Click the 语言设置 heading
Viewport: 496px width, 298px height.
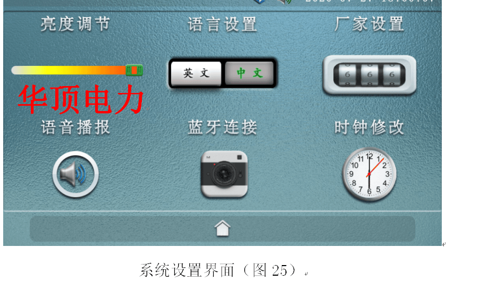click(x=222, y=24)
